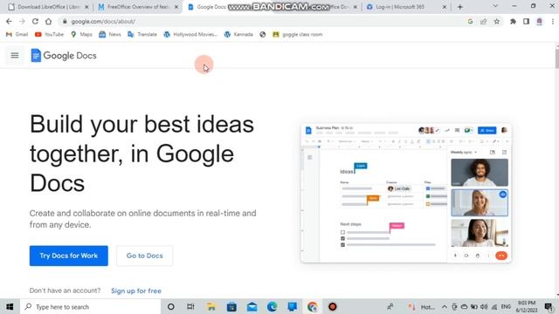Image resolution: width=559 pixels, height=314 pixels.
Task: Share this page icon in address bar
Action: (483, 21)
